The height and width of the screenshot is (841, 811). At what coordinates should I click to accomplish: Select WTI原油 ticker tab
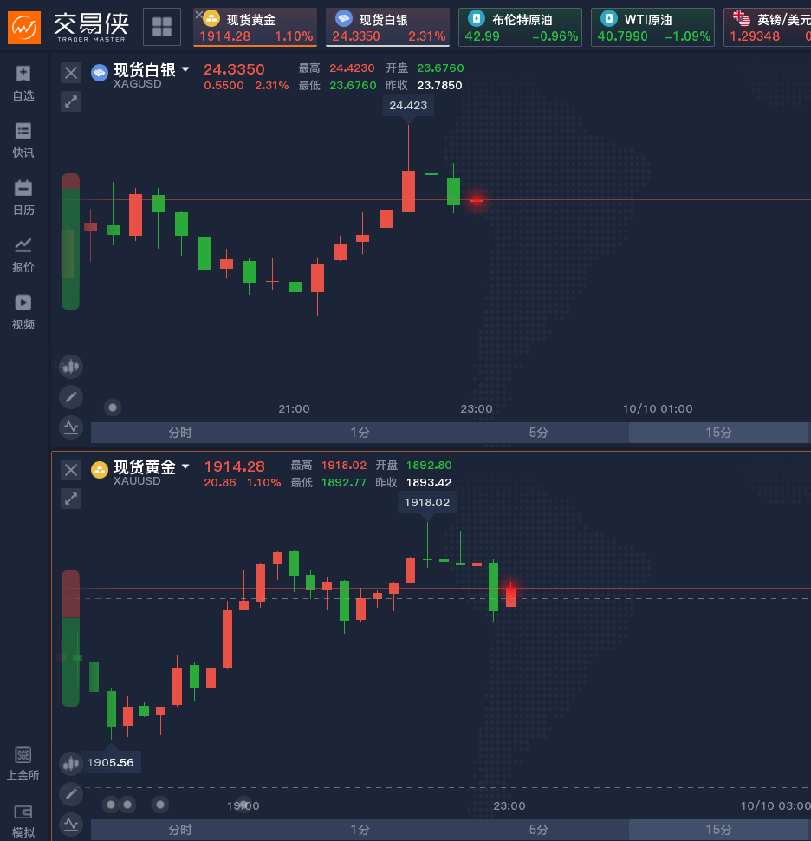pyautogui.click(x=653, y=28)
